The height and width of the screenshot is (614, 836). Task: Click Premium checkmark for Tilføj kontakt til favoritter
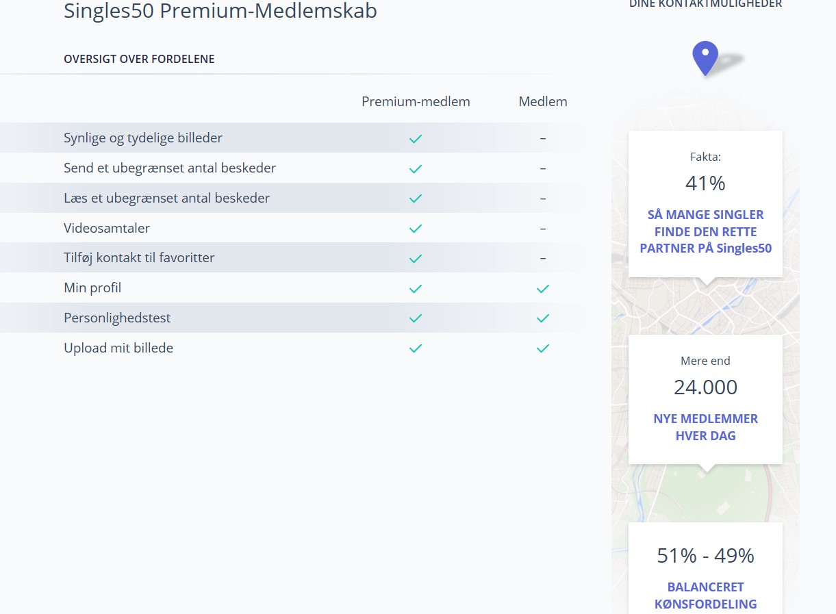click(x=416, y=259)
